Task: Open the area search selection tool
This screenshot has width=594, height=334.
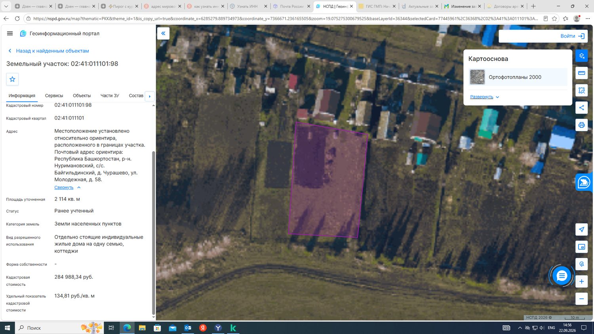Action: (581, 90)
